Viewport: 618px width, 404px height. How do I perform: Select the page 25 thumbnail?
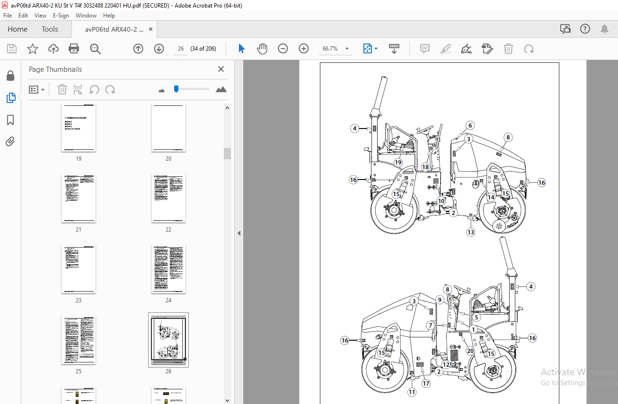(x=79, y=340)
